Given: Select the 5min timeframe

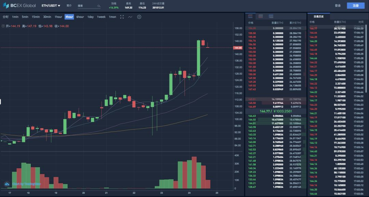Looking at the screenshot, I should [25, 17].
